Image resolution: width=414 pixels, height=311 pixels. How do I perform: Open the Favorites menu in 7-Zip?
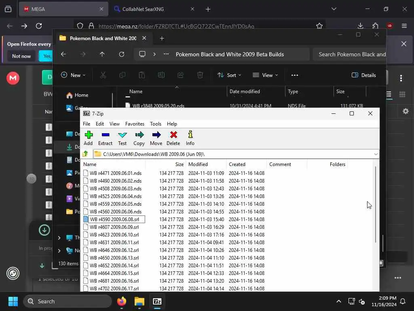click(135, 124)
